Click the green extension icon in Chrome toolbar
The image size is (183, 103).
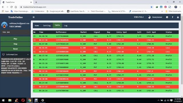pyautogui.click(x=157, y=7)
